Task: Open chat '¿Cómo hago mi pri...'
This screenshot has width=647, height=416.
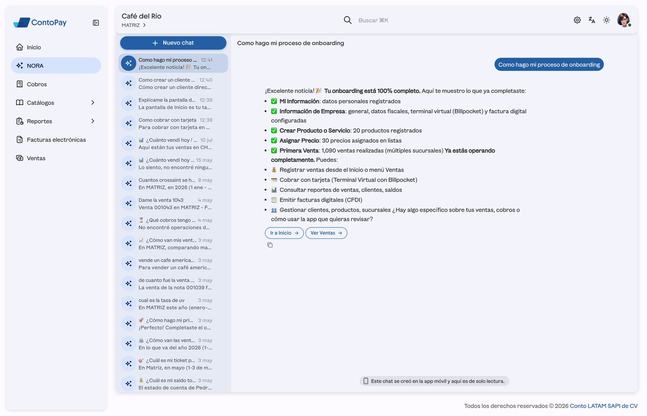Action: (173, 324)
